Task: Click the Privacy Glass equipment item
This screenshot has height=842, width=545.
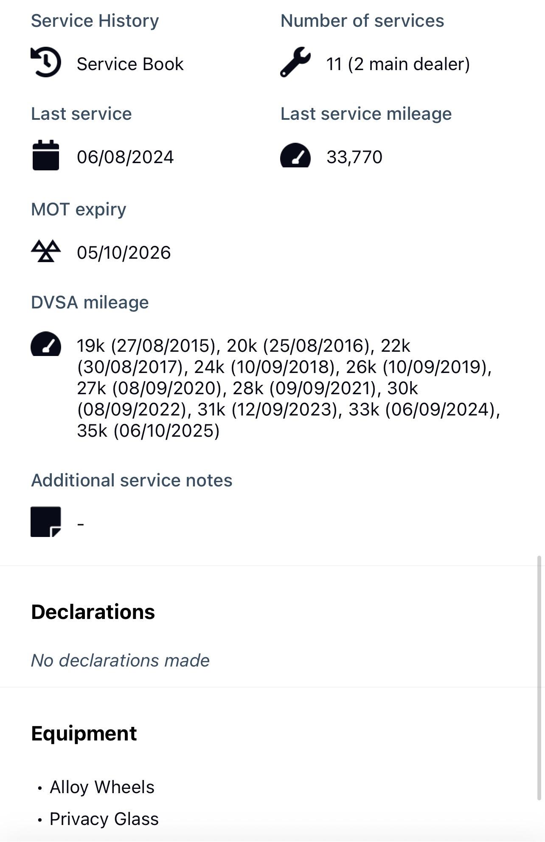Action: (x=104, y=819)
